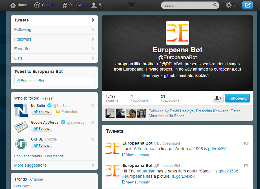This screenshot has width=260, height=189.
Task: Follow Google AdWords
Action: coord(41,129)
